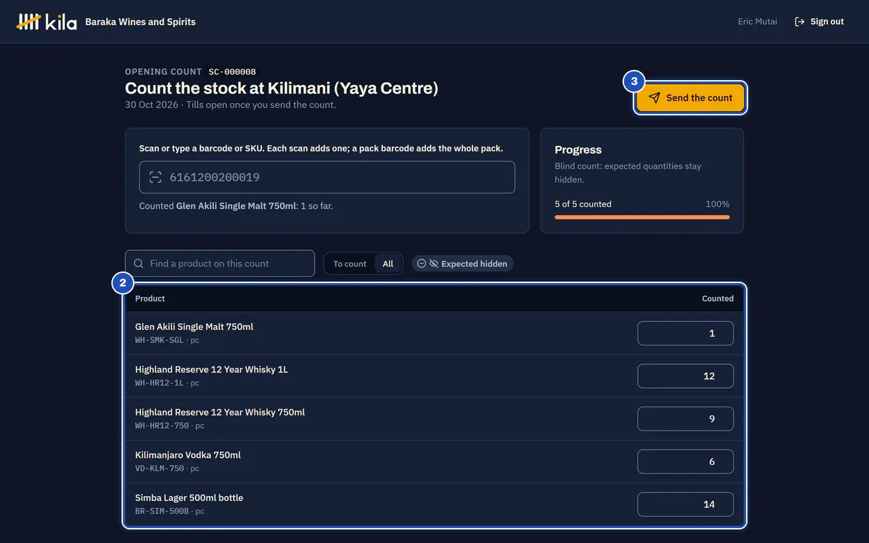Select Kilimanjaro Vodka 750ml product name
The height and width of the screenshot is (543, 869).
coord(188,455)
